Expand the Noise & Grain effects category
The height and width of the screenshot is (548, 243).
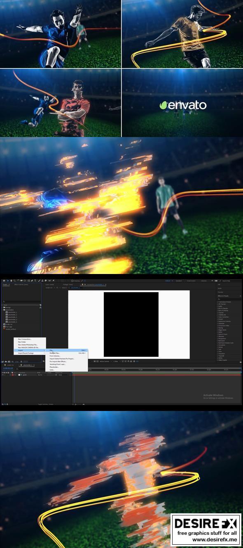point(218,334)
